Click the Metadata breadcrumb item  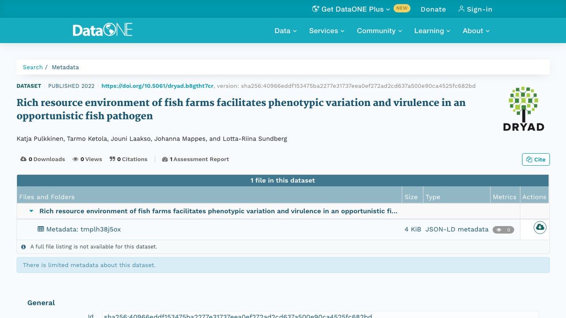(65, 67)
